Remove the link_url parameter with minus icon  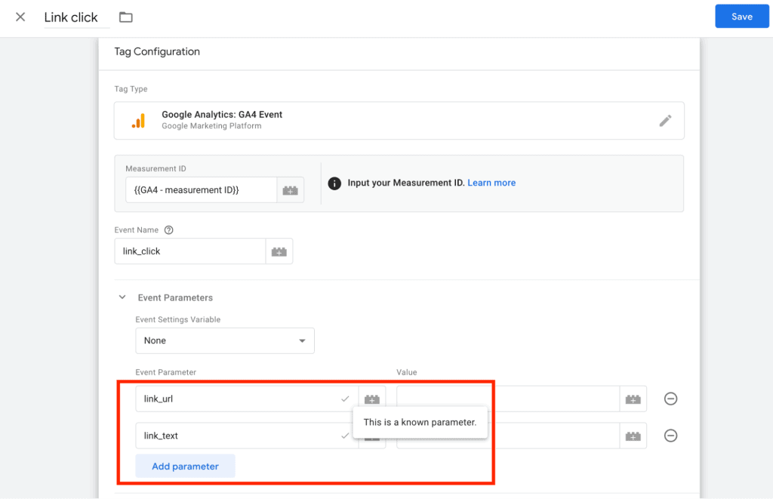tap(670, 399)
